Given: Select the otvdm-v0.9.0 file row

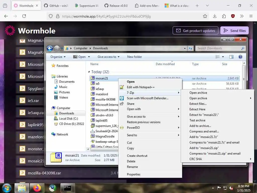Looking at the screenshot, I should pos(104,115).
